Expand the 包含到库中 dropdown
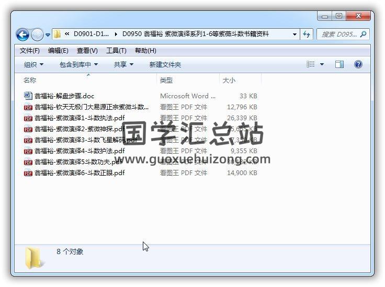This screenshot has height=287, width=385. tap(78, 64)
